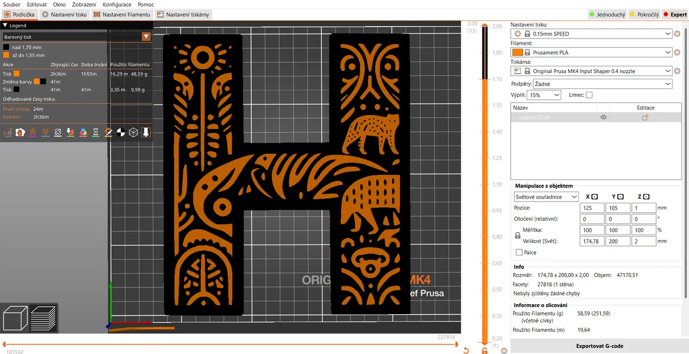Screen dimensions: 689x354
Task: Toggle wipe moves icon in legend toolbar
Action: (x=20, y=132)
